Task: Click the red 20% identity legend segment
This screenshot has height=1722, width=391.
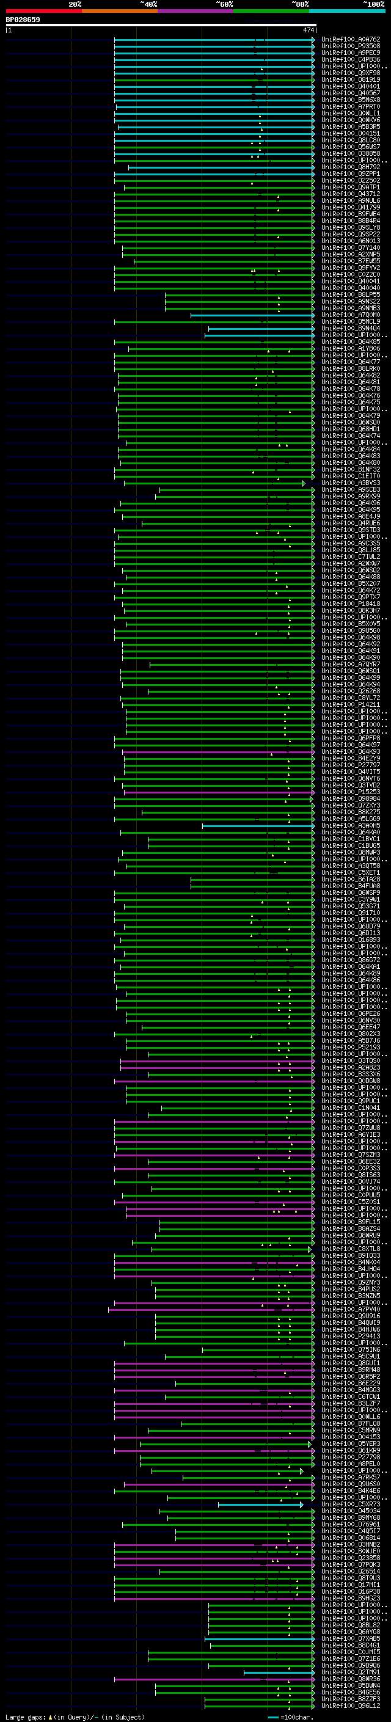Action: click(x=43, y=12)
